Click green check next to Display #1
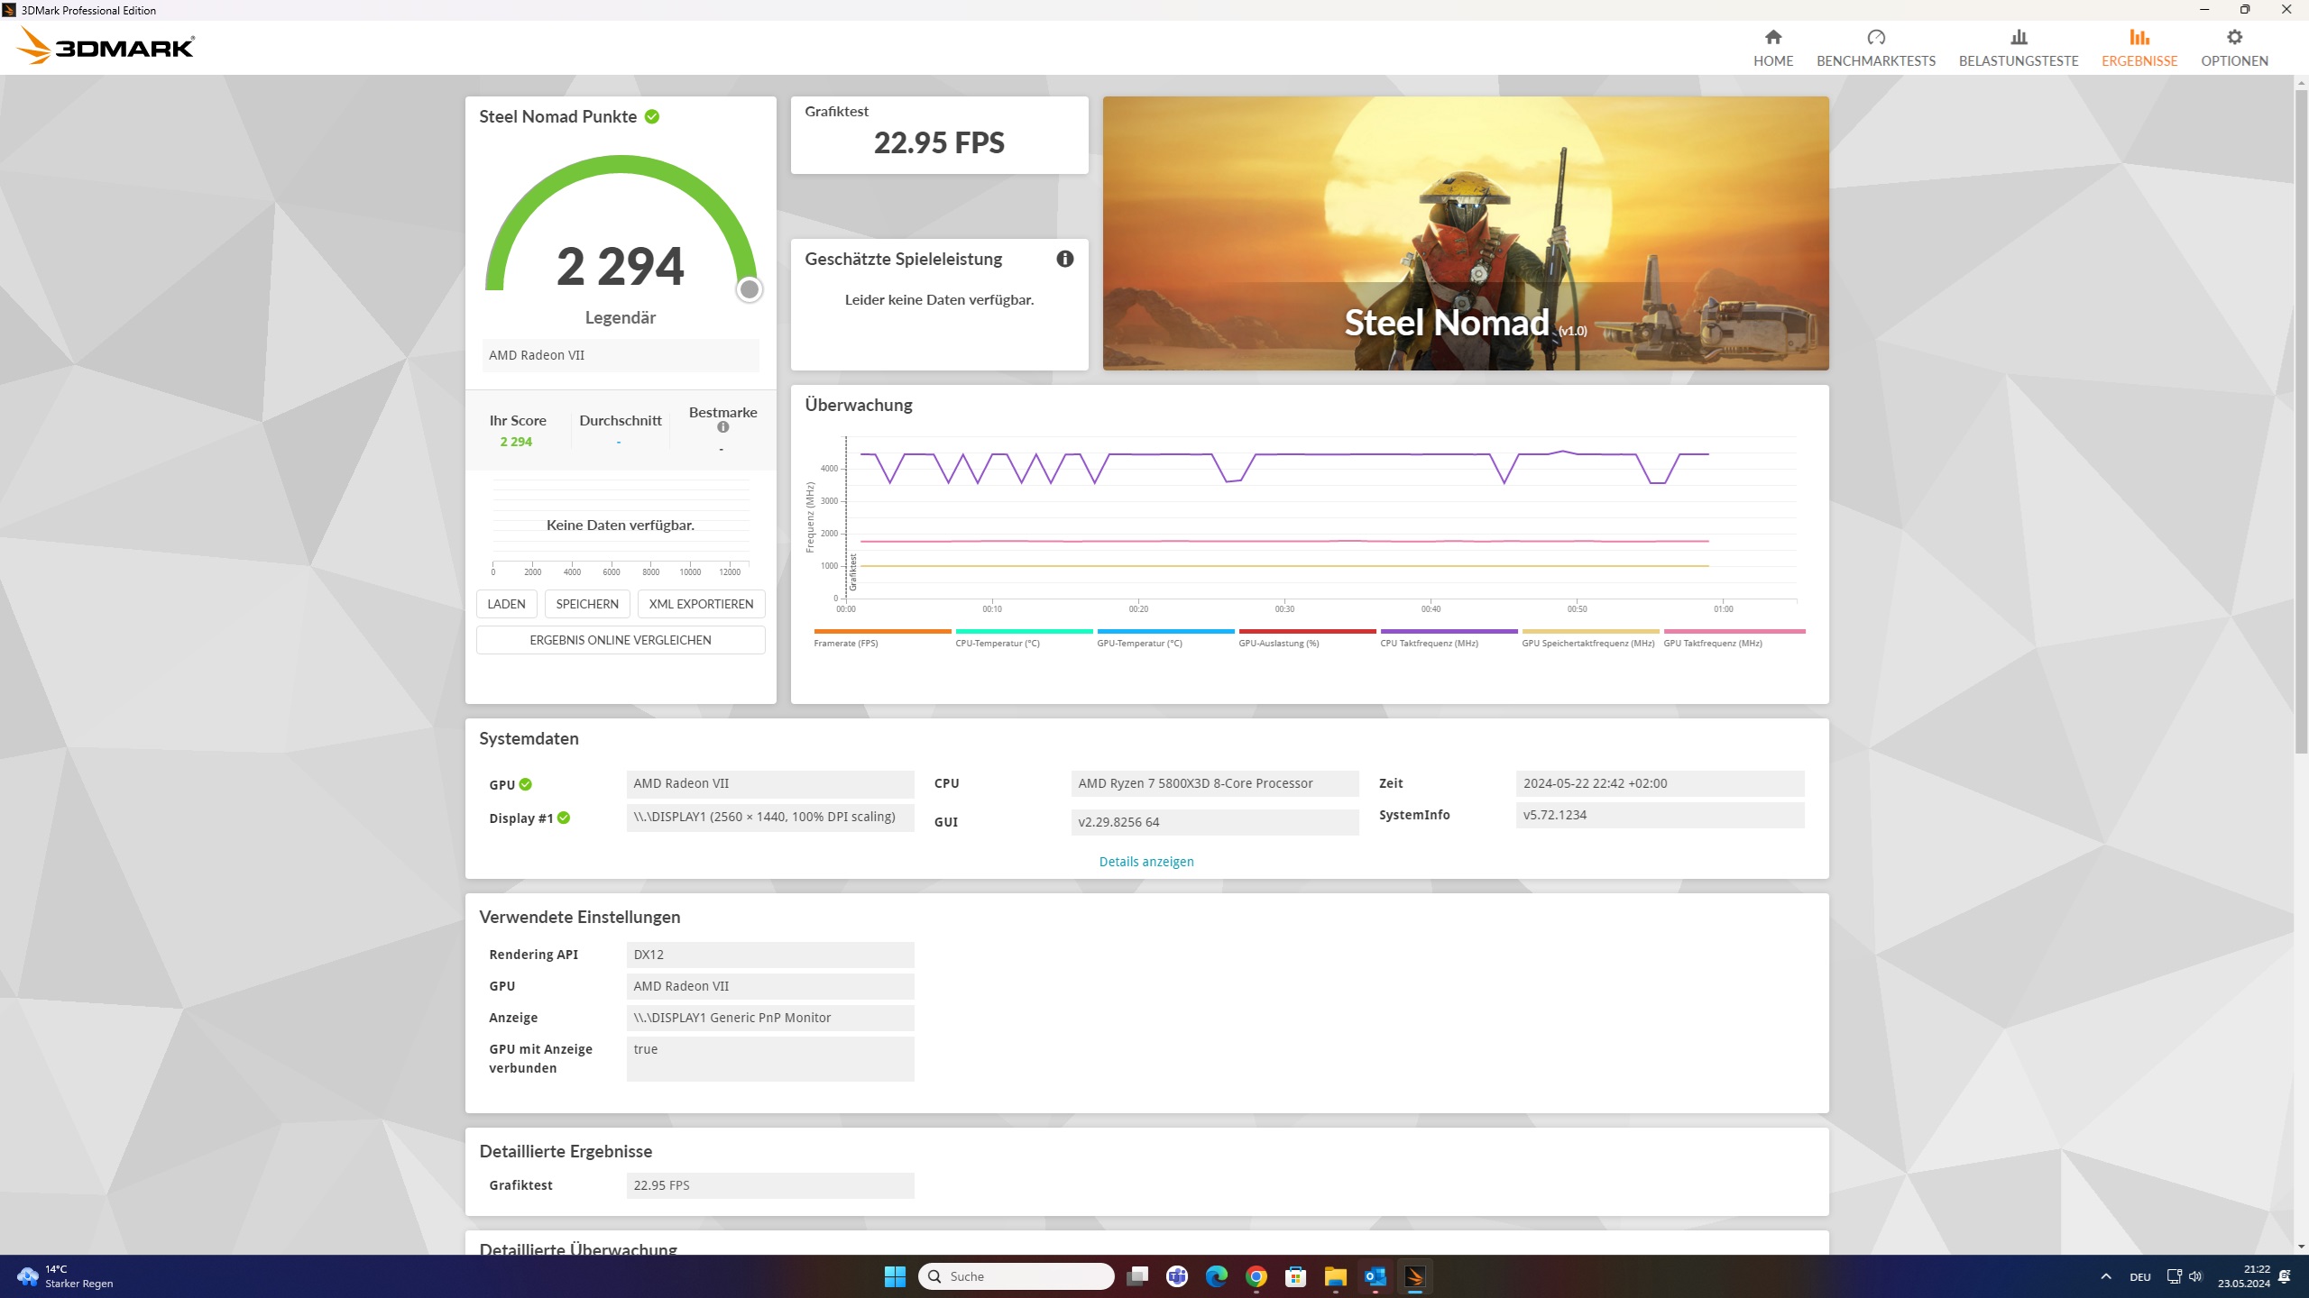2309x1298 pixels. [564, 818]
